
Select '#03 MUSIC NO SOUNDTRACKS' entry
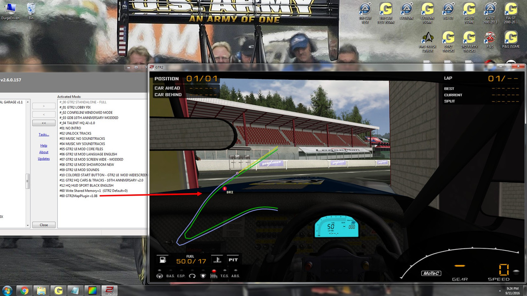tap(82, 139)
